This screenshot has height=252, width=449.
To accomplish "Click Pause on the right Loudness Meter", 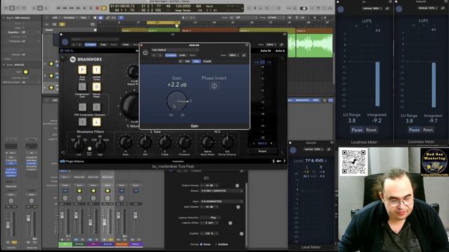I will tap(414, 129).
